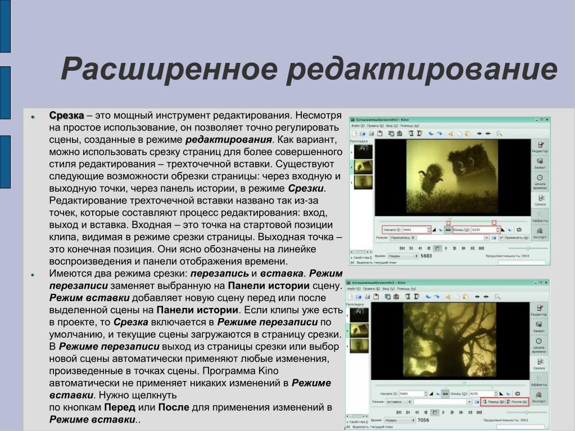Jump to movie start in hedgehog-frame Kino window

tap(402, 248)
